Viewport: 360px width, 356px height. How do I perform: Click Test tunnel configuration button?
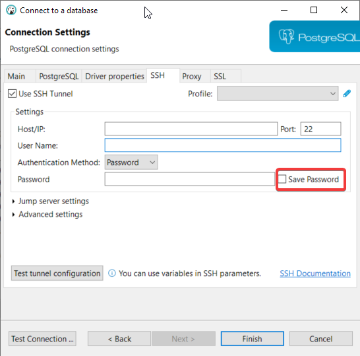(x=57, y=273)
